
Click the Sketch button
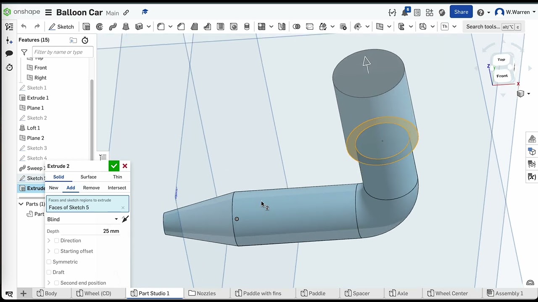click(x=61, y=27)
